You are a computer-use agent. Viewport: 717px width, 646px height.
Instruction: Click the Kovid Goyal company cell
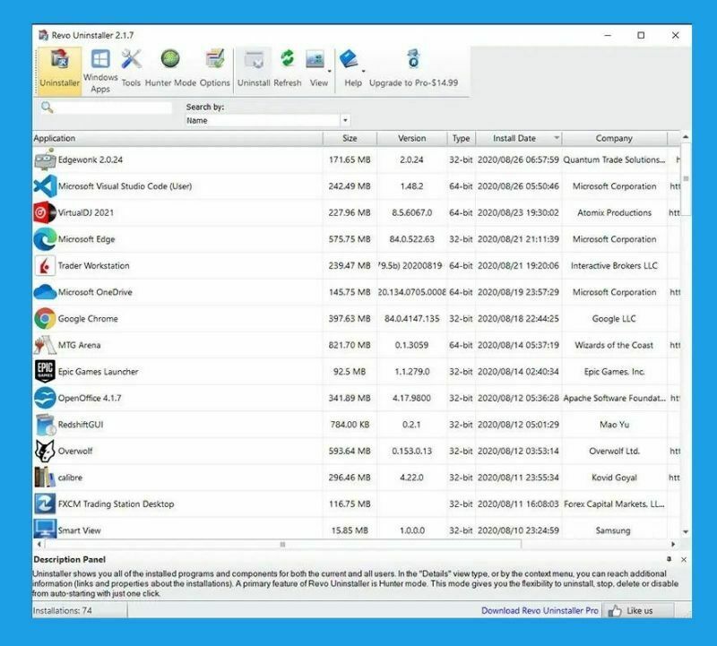(614, 478)
